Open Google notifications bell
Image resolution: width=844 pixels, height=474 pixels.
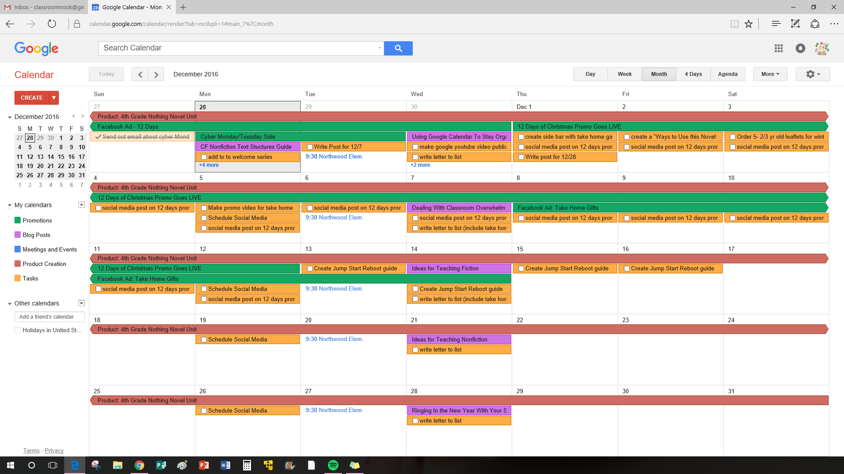800,48
